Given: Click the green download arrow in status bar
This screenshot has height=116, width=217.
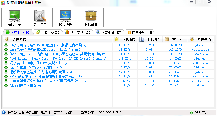Looking at the screenshot, I should 192,112.
